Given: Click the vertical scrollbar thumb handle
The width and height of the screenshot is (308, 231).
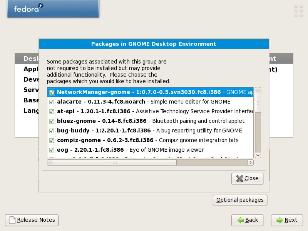Looking at the screenshot, I should (x=258, y=102).
